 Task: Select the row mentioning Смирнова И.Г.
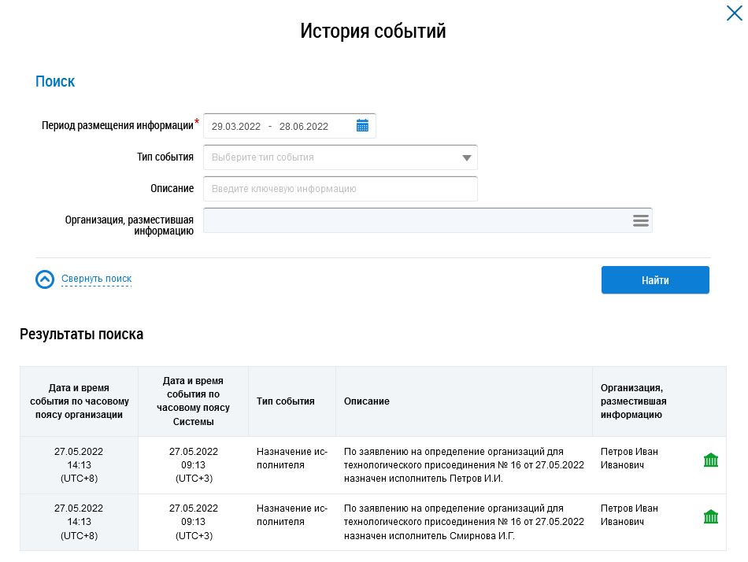point(464,523)
